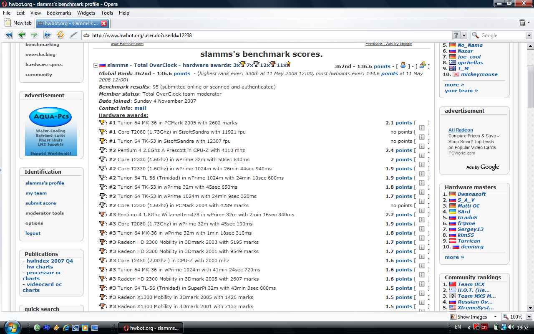Click the mail contact link
534x334 pixels.
pyautogui.click(x=140, y=108)
